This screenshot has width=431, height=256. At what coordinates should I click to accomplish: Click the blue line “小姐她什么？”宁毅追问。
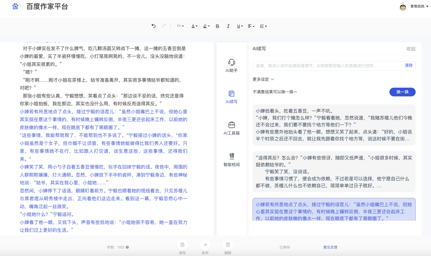48,214
